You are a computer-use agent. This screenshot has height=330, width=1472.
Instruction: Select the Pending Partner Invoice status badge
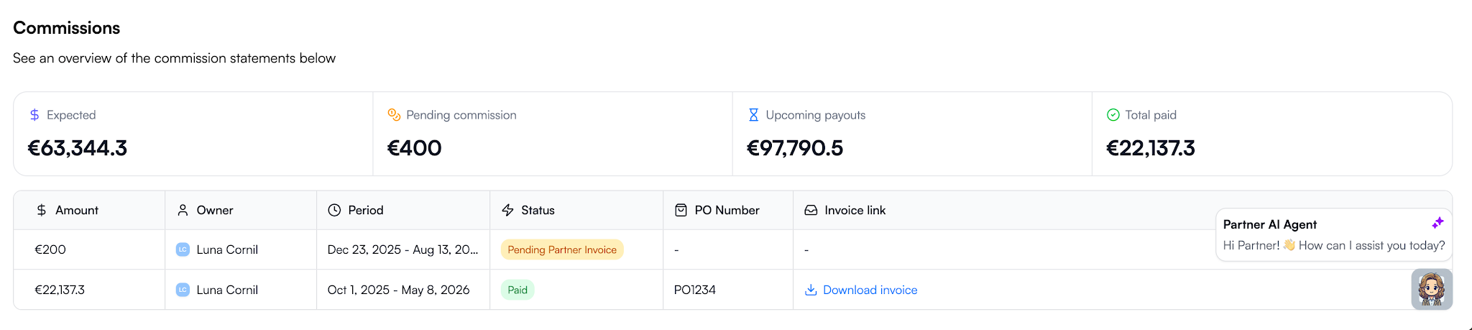point(562,249)
